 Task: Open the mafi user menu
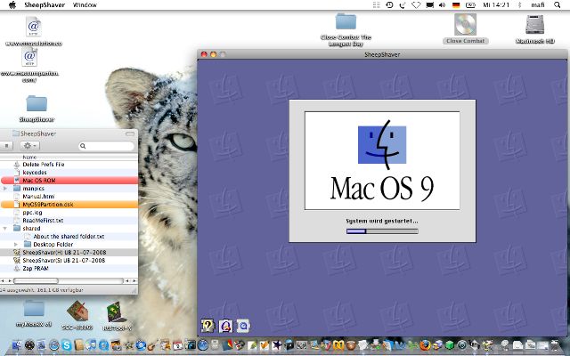(538, 4)
